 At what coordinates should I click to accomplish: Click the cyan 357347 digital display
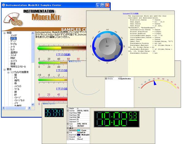coord(54,112)
